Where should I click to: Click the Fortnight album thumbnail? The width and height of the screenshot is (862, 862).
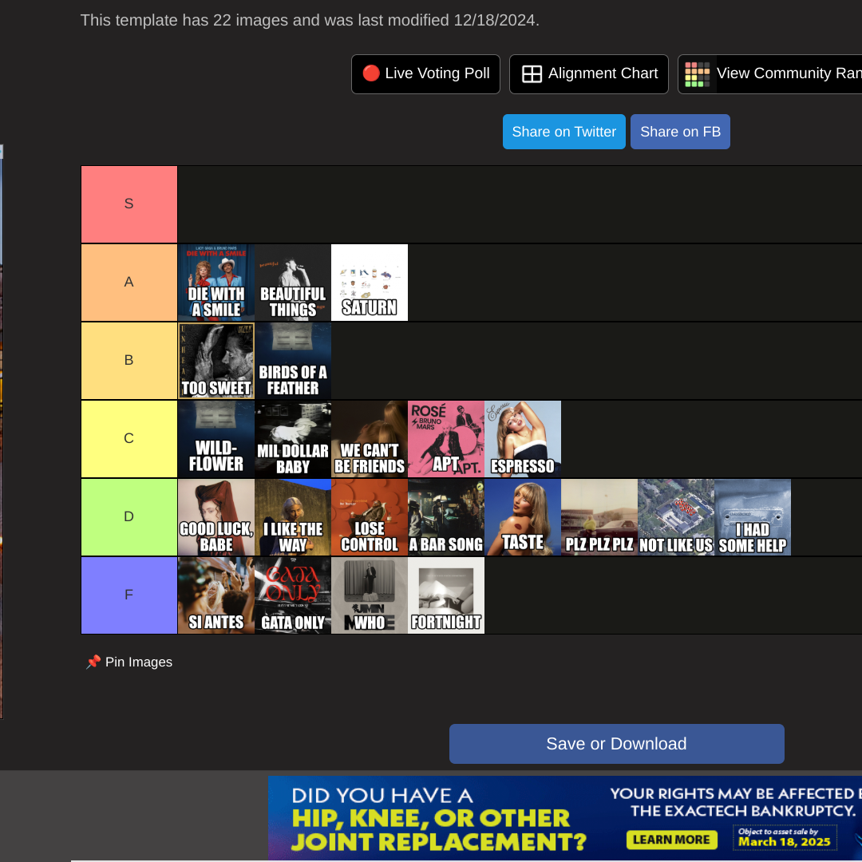click(446, 595)
